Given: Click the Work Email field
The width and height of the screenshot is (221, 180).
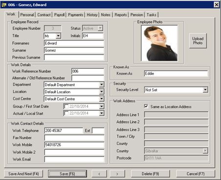Looking at the screenshot, I should tap(74, 160).
